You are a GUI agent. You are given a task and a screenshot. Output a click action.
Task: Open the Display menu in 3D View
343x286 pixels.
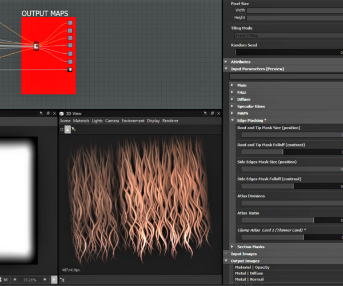click(x=153, y=121)
